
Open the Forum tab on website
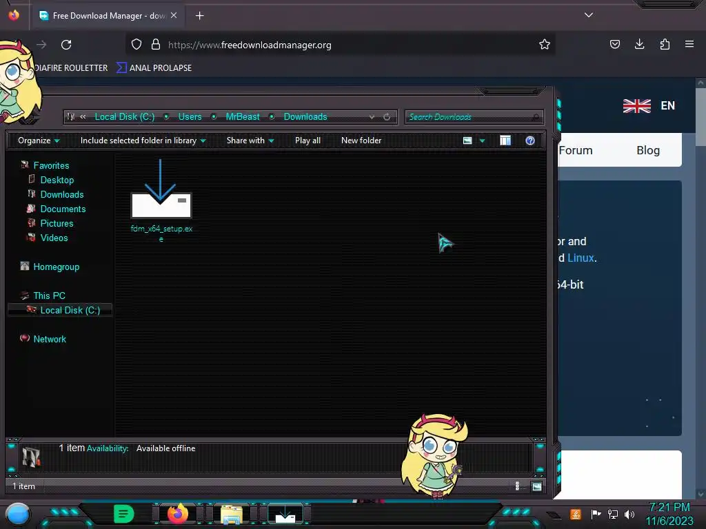[576, 150]
